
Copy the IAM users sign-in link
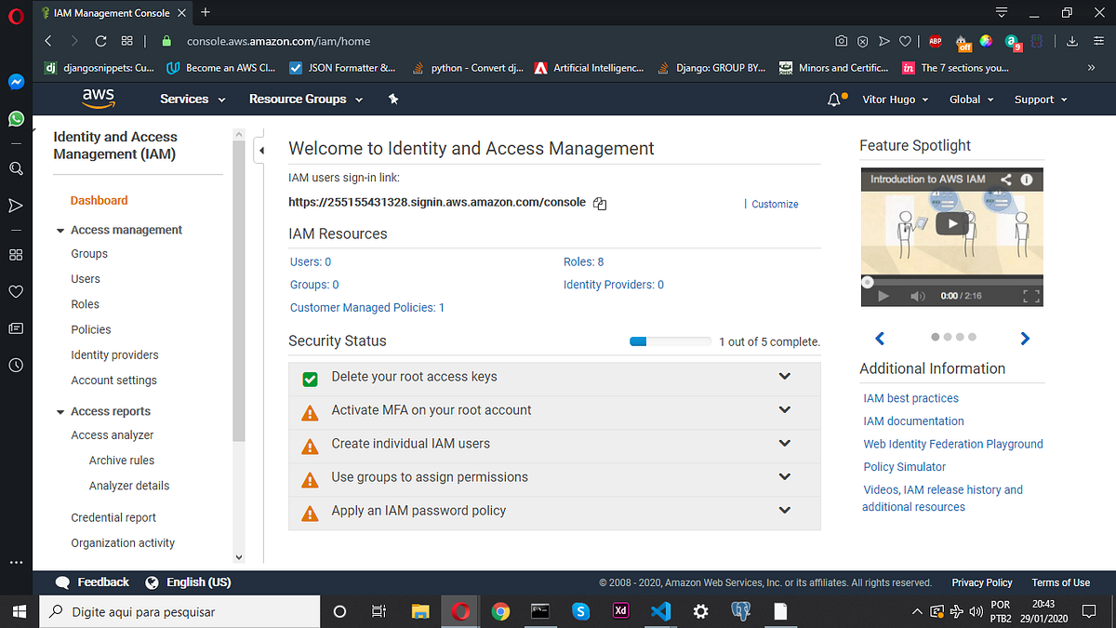(599, 203)
